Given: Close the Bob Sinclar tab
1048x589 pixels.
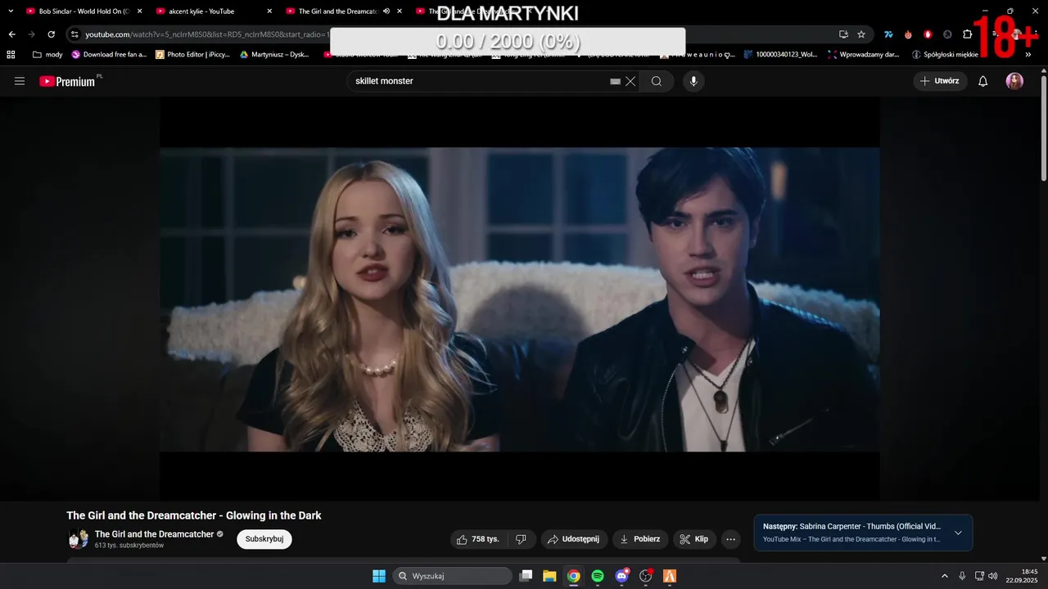Looking at the screenshot, I should click(x=139, y=11).
